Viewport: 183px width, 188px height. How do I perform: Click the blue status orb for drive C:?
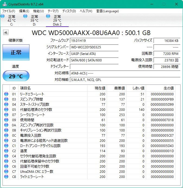tap(2, 16)
